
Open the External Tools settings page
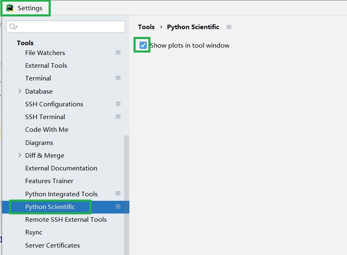point(46,66)
